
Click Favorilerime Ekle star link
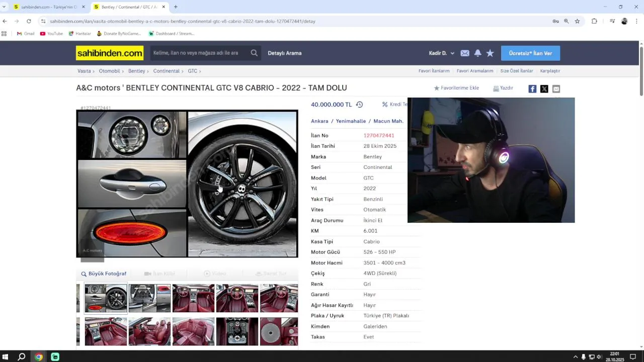point(456,88)
